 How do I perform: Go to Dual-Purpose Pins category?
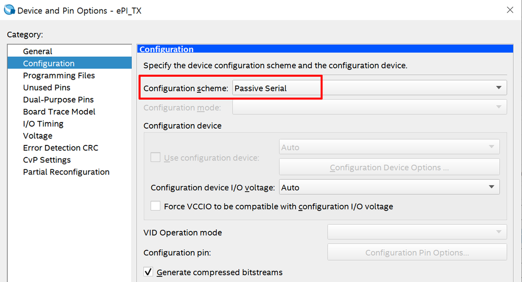point(58,100)
